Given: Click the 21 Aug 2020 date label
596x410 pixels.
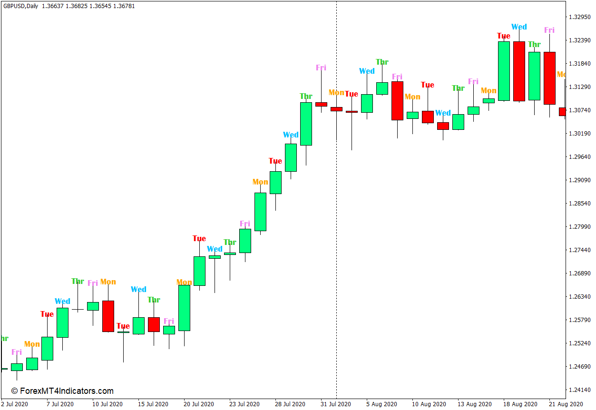Looking at the screenshot, I should point(566,404).
